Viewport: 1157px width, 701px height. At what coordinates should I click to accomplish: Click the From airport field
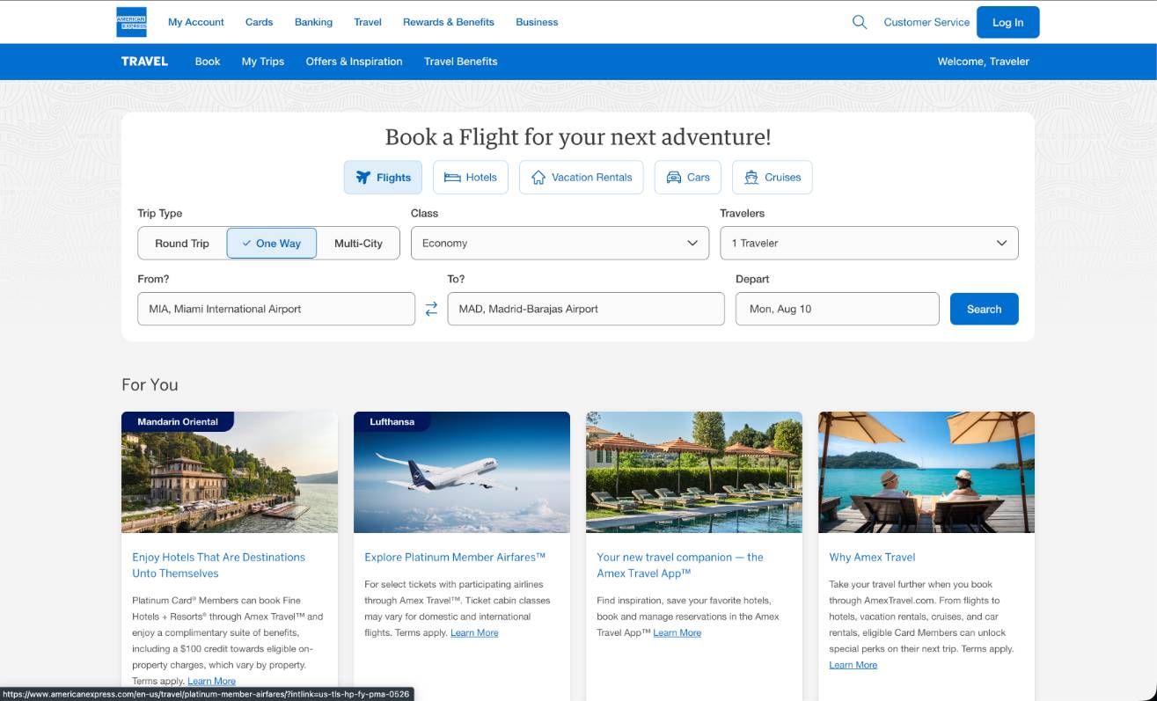[x=276, y=309]
